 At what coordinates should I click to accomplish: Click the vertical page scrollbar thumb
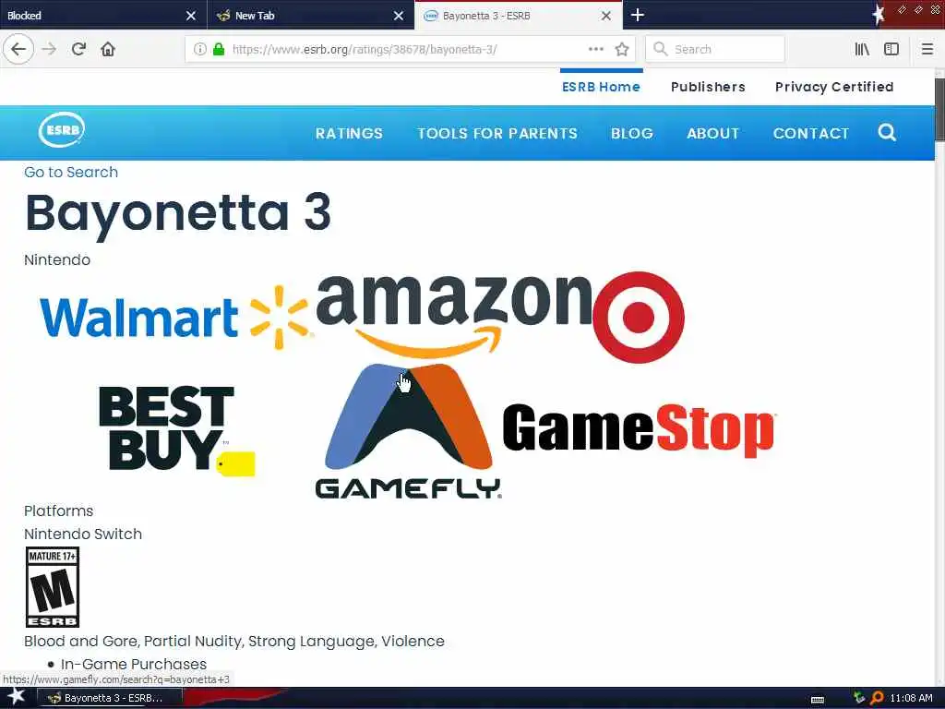point(939,109)
